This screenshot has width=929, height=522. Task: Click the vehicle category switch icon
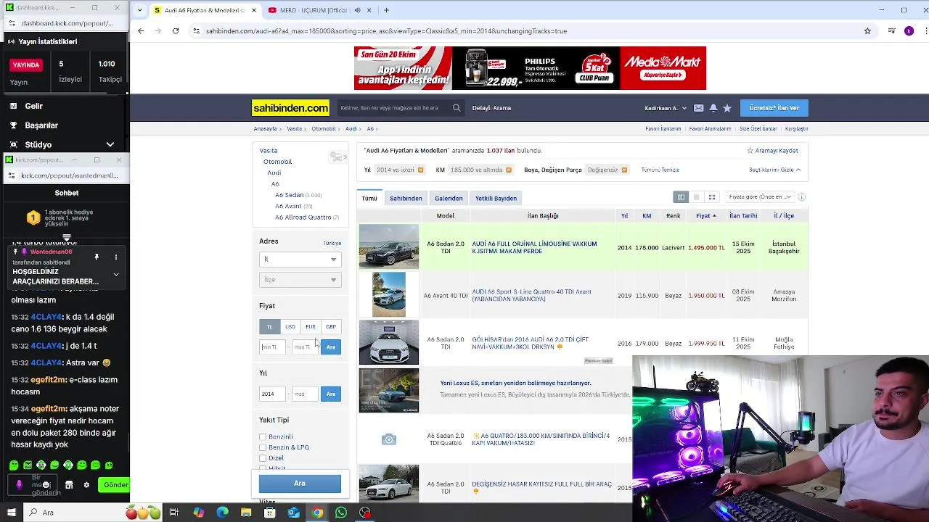337,157
